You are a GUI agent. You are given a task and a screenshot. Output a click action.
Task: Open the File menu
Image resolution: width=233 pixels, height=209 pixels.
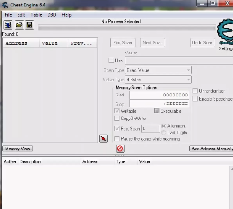[x=8, y=15]
